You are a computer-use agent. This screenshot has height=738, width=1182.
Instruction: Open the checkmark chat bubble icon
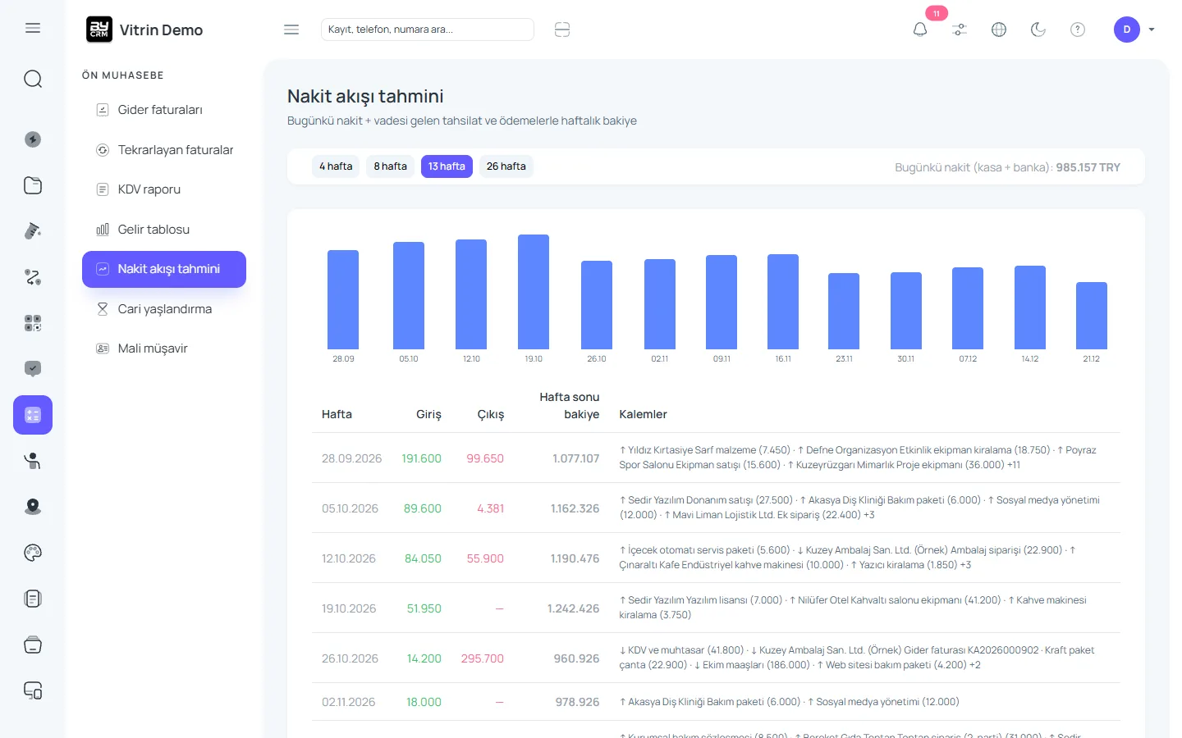point(33,369)
